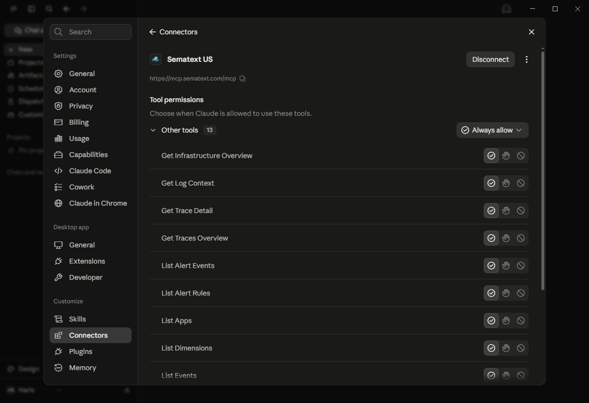Open General settings
This screenshot has height=403, width=589.
click(x=90, y=74)
